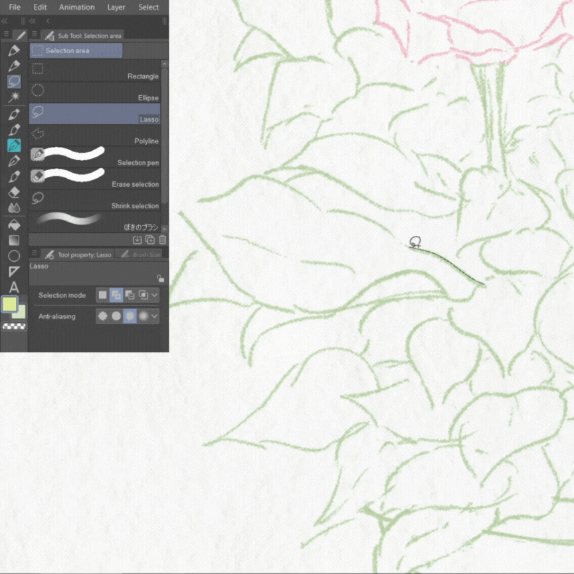Click the duplicate sub tool icon
The image size is (574, 574).
pos(150,240)
